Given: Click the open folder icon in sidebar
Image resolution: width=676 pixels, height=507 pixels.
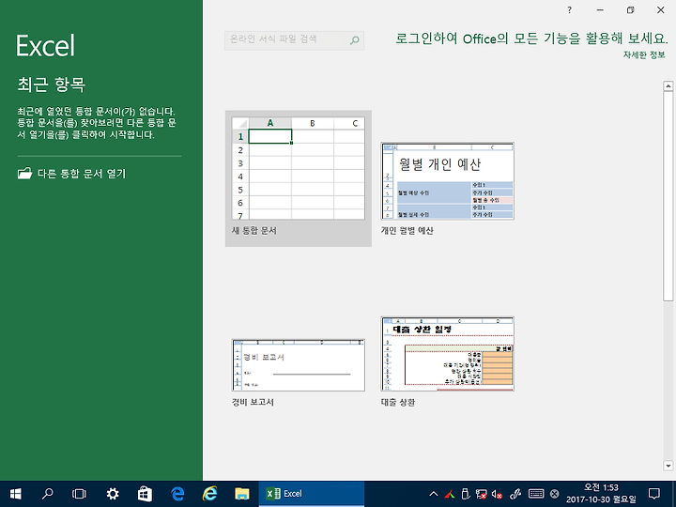Looking at the screenshot, I should pyautogui.click(x=25, y=174).
